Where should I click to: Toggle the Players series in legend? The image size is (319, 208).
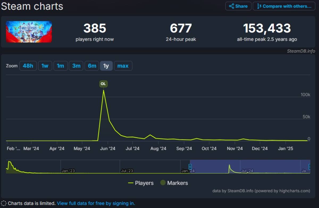141,183
